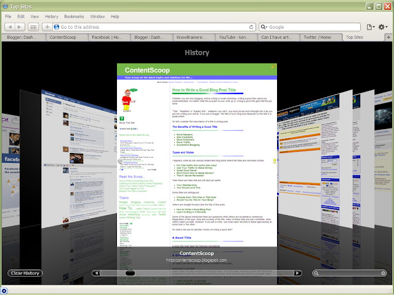Click the address bar field
Screen dimensions: 394x295
[x=154, y=27]
